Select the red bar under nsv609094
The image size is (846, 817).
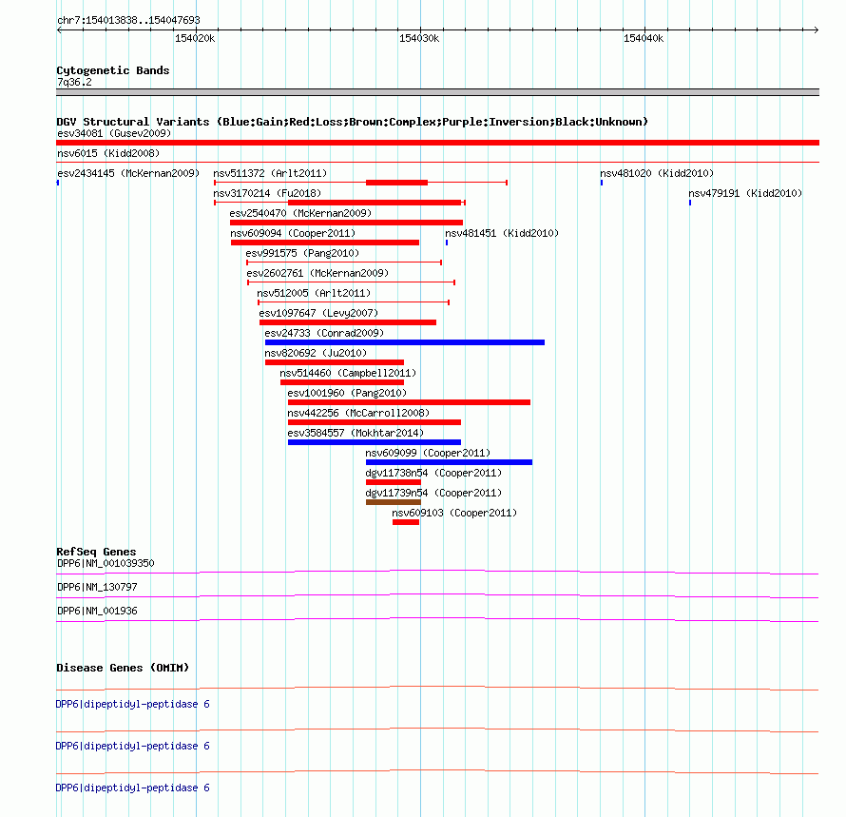point(325,243)
